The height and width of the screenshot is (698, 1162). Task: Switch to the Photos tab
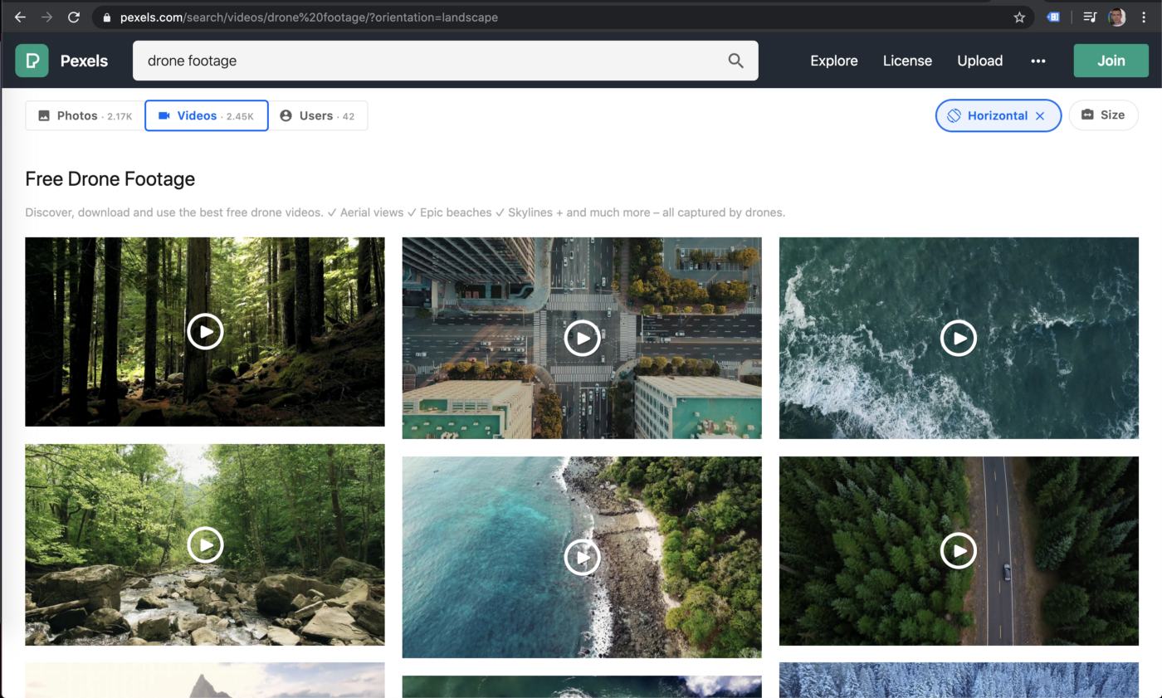85,116
